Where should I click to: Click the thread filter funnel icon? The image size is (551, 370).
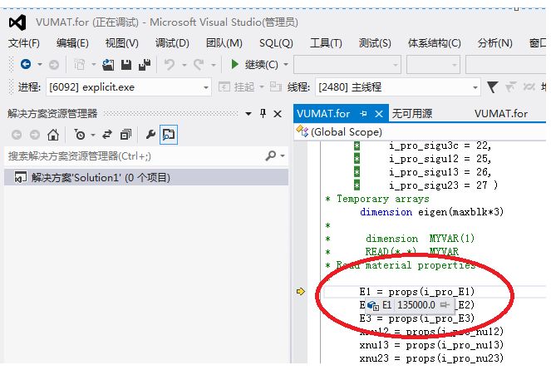point(492,86)
